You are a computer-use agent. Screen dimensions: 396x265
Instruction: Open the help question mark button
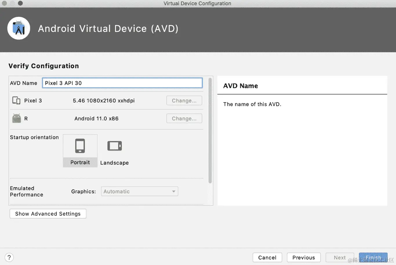point(9,257)
